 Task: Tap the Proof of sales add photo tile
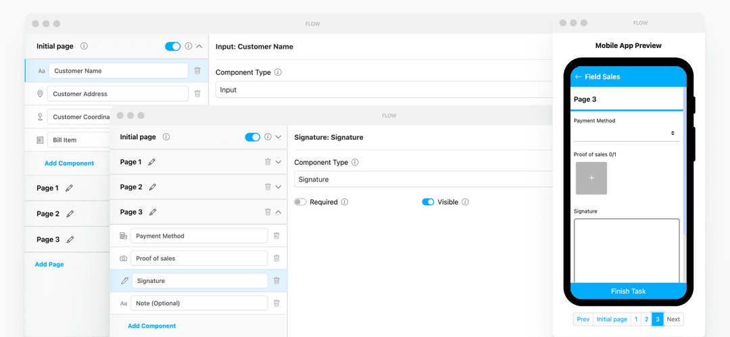591,178
